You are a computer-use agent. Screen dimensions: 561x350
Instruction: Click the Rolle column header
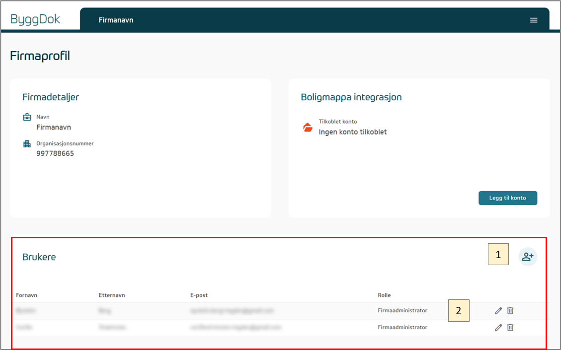384,295
